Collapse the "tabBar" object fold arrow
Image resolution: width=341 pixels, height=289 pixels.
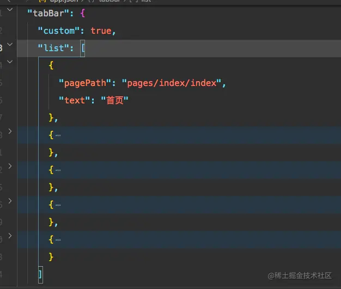[x=10, y=9]
